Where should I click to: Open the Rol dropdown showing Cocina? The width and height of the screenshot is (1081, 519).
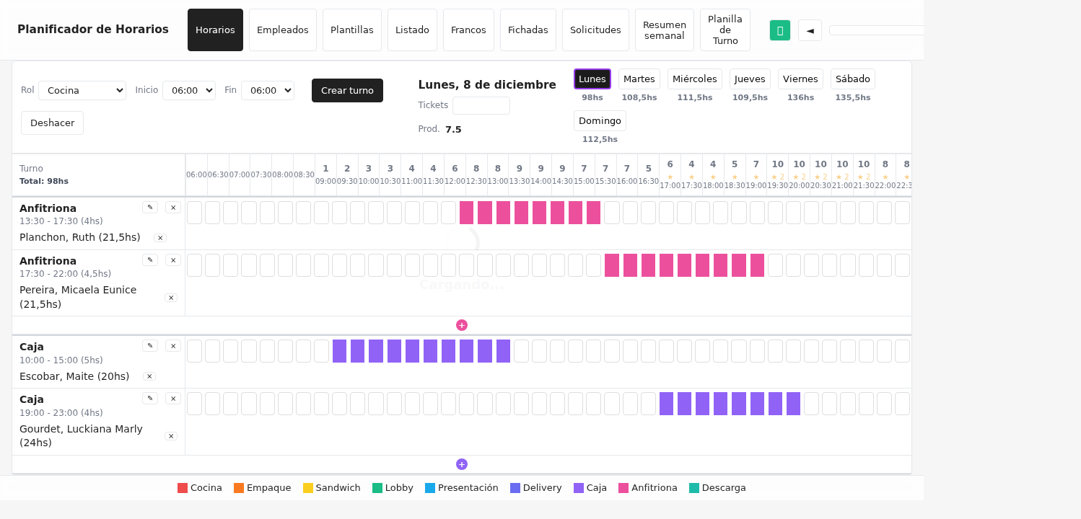(82, 90)
